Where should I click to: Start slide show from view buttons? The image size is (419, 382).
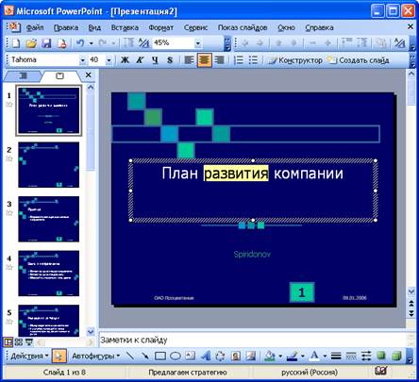click(x=29, y=341)
